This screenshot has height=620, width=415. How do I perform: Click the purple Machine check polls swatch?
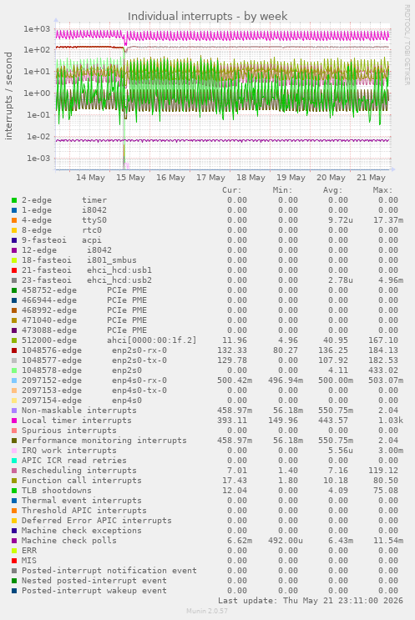click(x=14, y=541)
